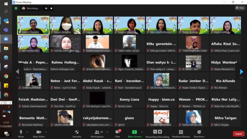247x139 pixels.
Task: Expand audio options arrow beside Mute
Action: click(27, 132)
